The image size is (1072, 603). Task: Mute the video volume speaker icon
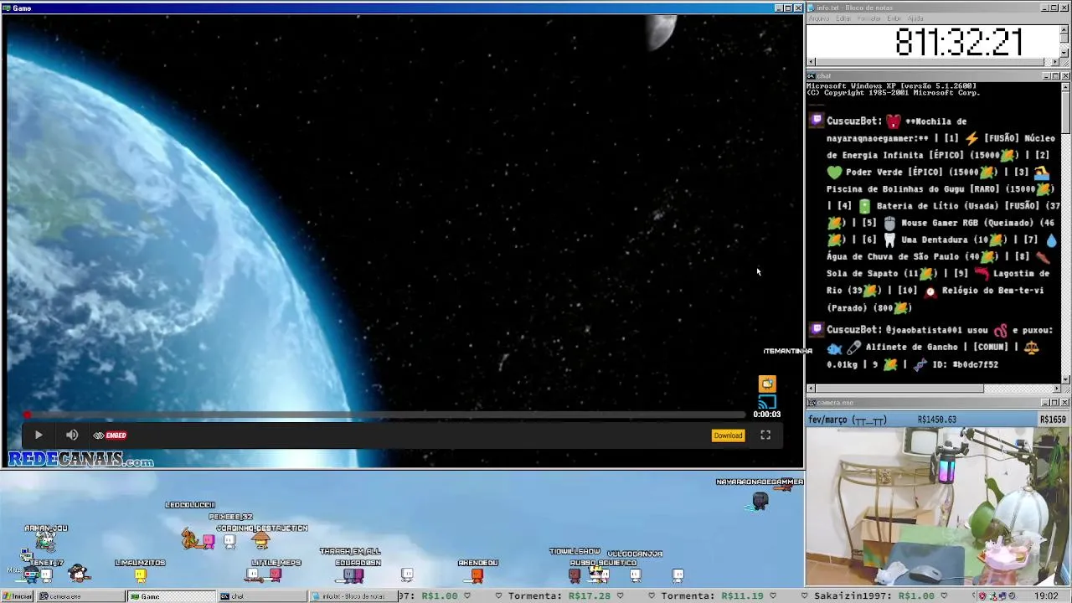click(72, 435)
